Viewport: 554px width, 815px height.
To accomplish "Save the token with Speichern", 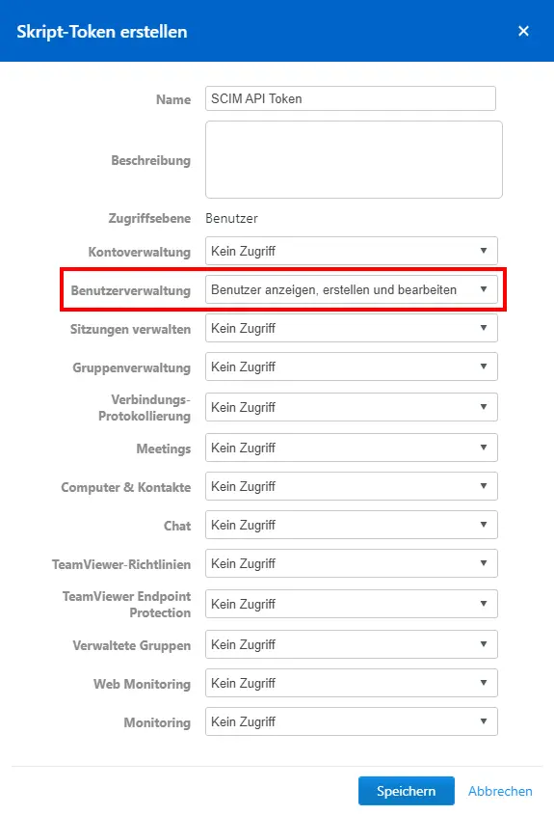I will [x=406, y=791].
